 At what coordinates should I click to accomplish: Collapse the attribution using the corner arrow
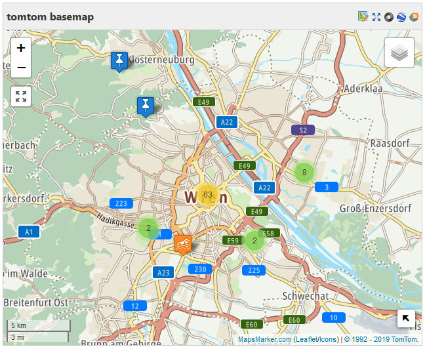406,318
